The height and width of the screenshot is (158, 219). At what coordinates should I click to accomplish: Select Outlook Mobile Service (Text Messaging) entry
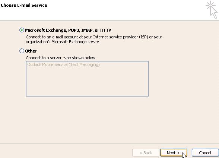point(63,64)
